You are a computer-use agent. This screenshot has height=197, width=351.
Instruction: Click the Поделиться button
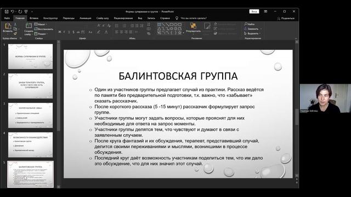click(x=286, y=19)
